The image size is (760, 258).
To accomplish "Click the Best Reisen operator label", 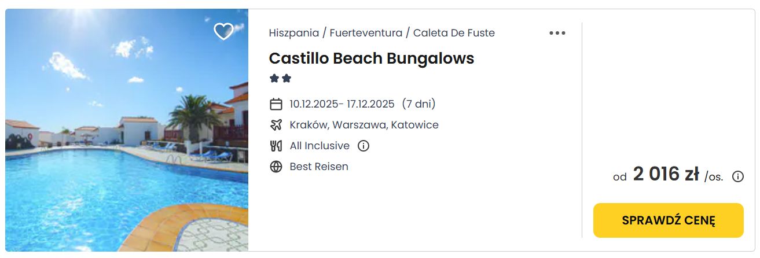I will click(319, 167).
